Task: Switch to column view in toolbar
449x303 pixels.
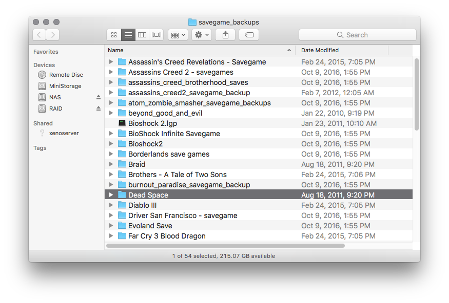Action: coord(142,35)
